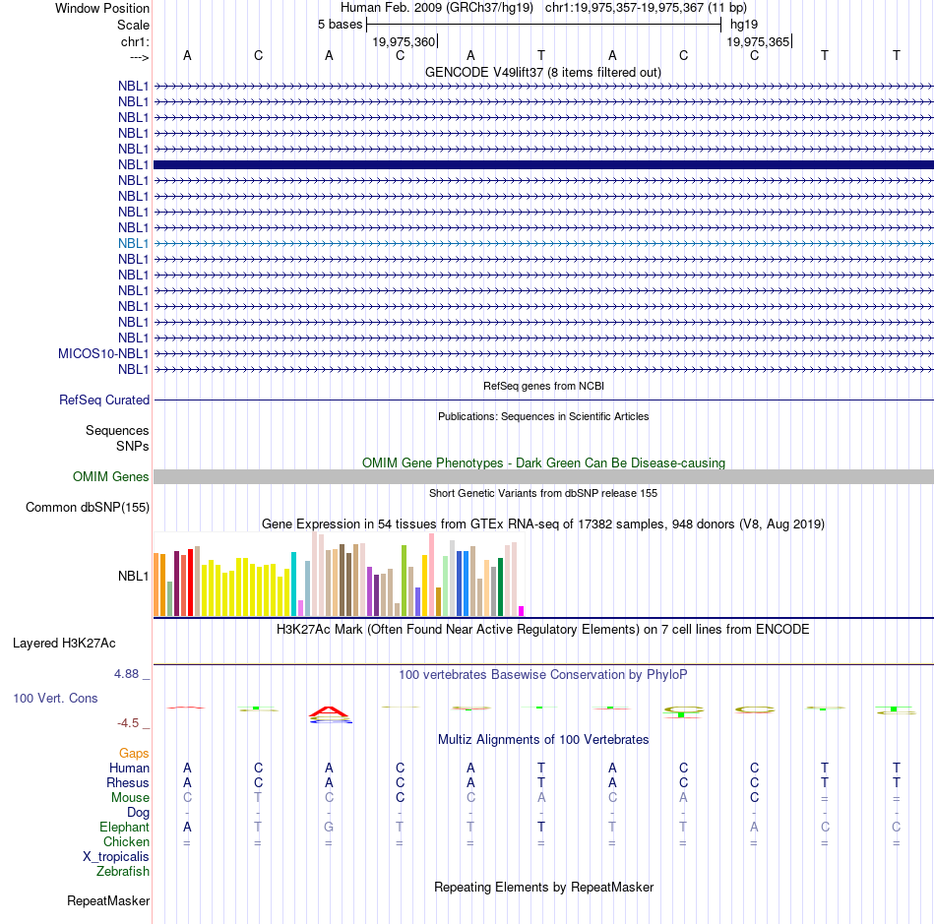
Task: Click the RepeatMasker track label
Action: click(x=108, y=900)
